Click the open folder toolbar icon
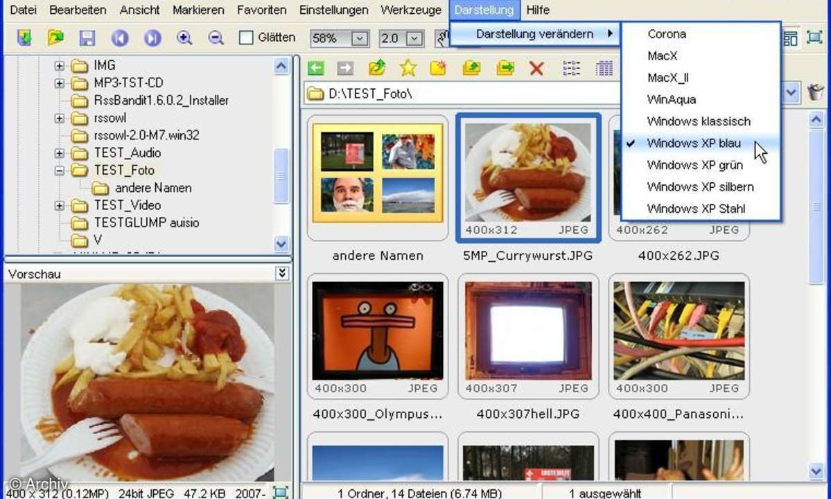Viewport: 831px width, 499px height. (55, 37)
